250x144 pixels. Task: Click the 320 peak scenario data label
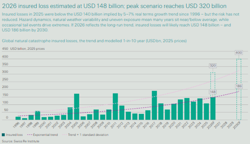click(213, 66)
